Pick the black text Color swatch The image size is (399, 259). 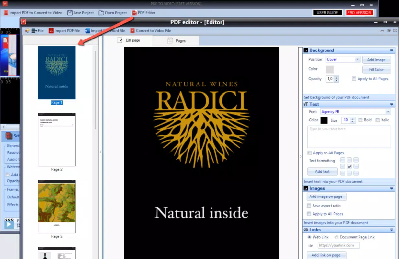[x=324, y=120]
